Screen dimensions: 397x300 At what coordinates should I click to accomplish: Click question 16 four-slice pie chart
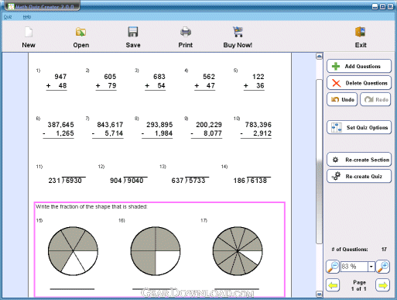[x=156, y=251]
